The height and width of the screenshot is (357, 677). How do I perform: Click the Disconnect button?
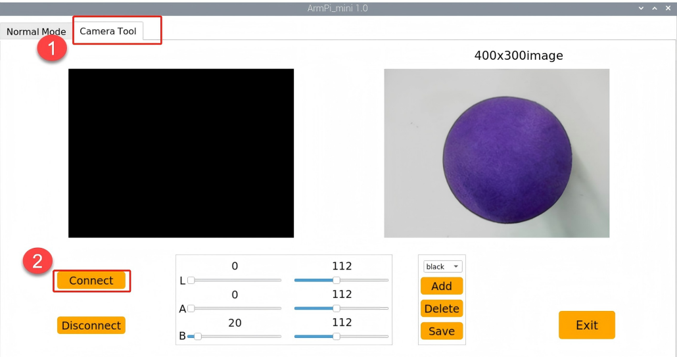tap(91, 325)
